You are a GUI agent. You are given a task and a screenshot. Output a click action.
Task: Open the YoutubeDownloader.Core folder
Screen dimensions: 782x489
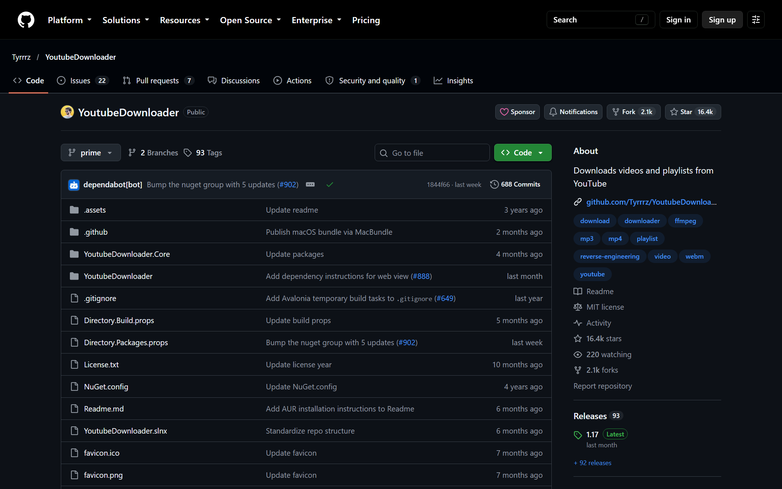[127, 254]
